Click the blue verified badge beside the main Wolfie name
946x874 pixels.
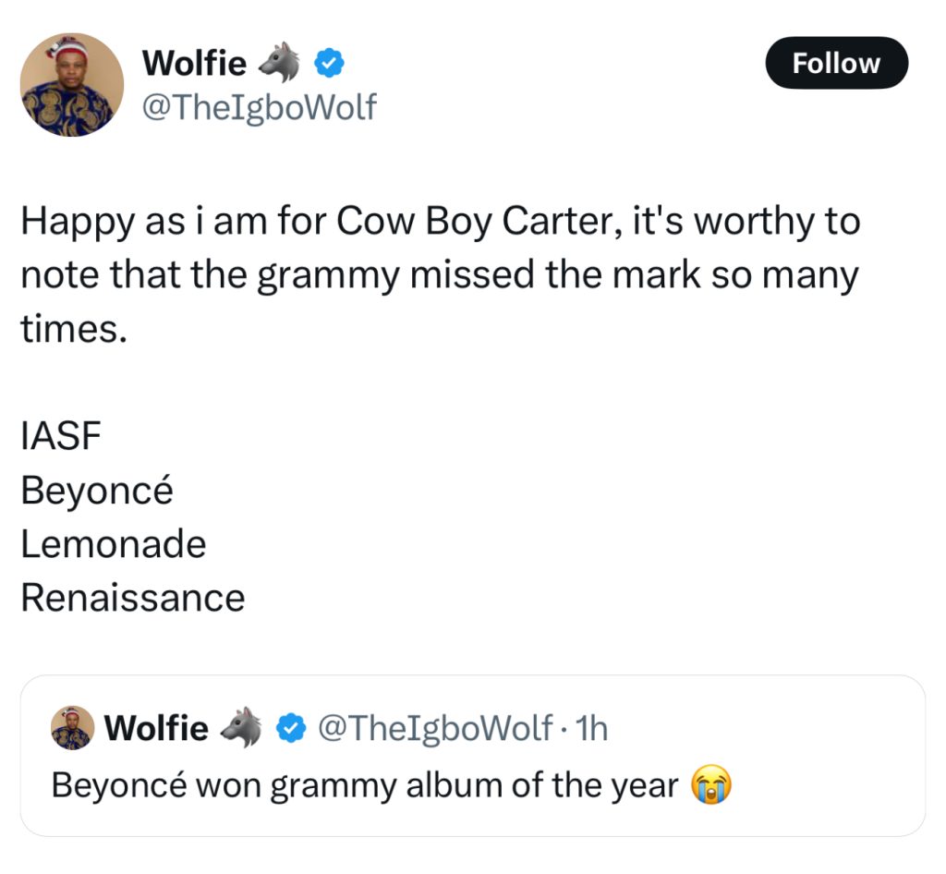330,63
